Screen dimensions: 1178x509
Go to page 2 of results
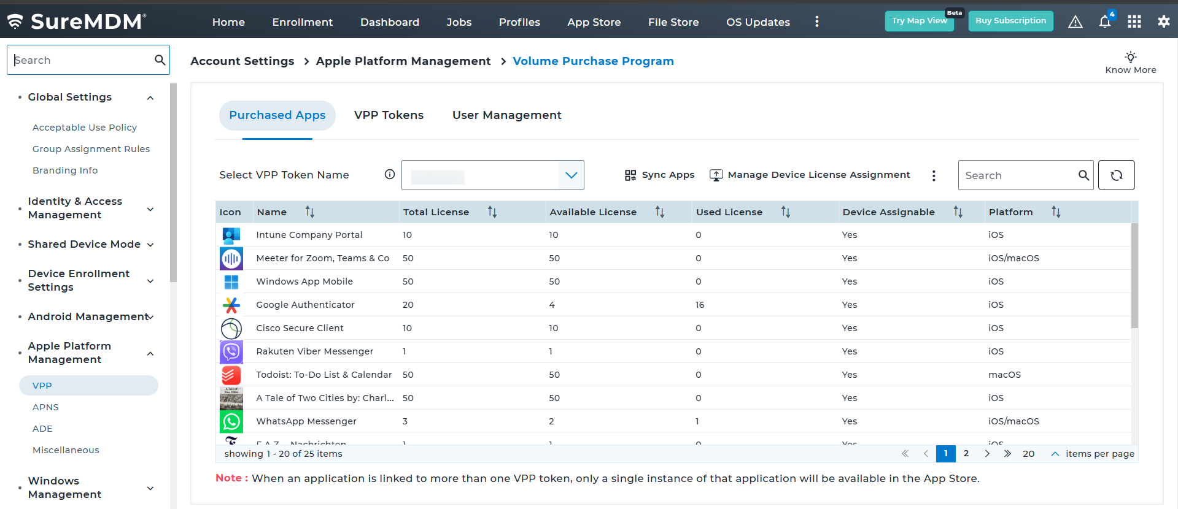[966, 454]
